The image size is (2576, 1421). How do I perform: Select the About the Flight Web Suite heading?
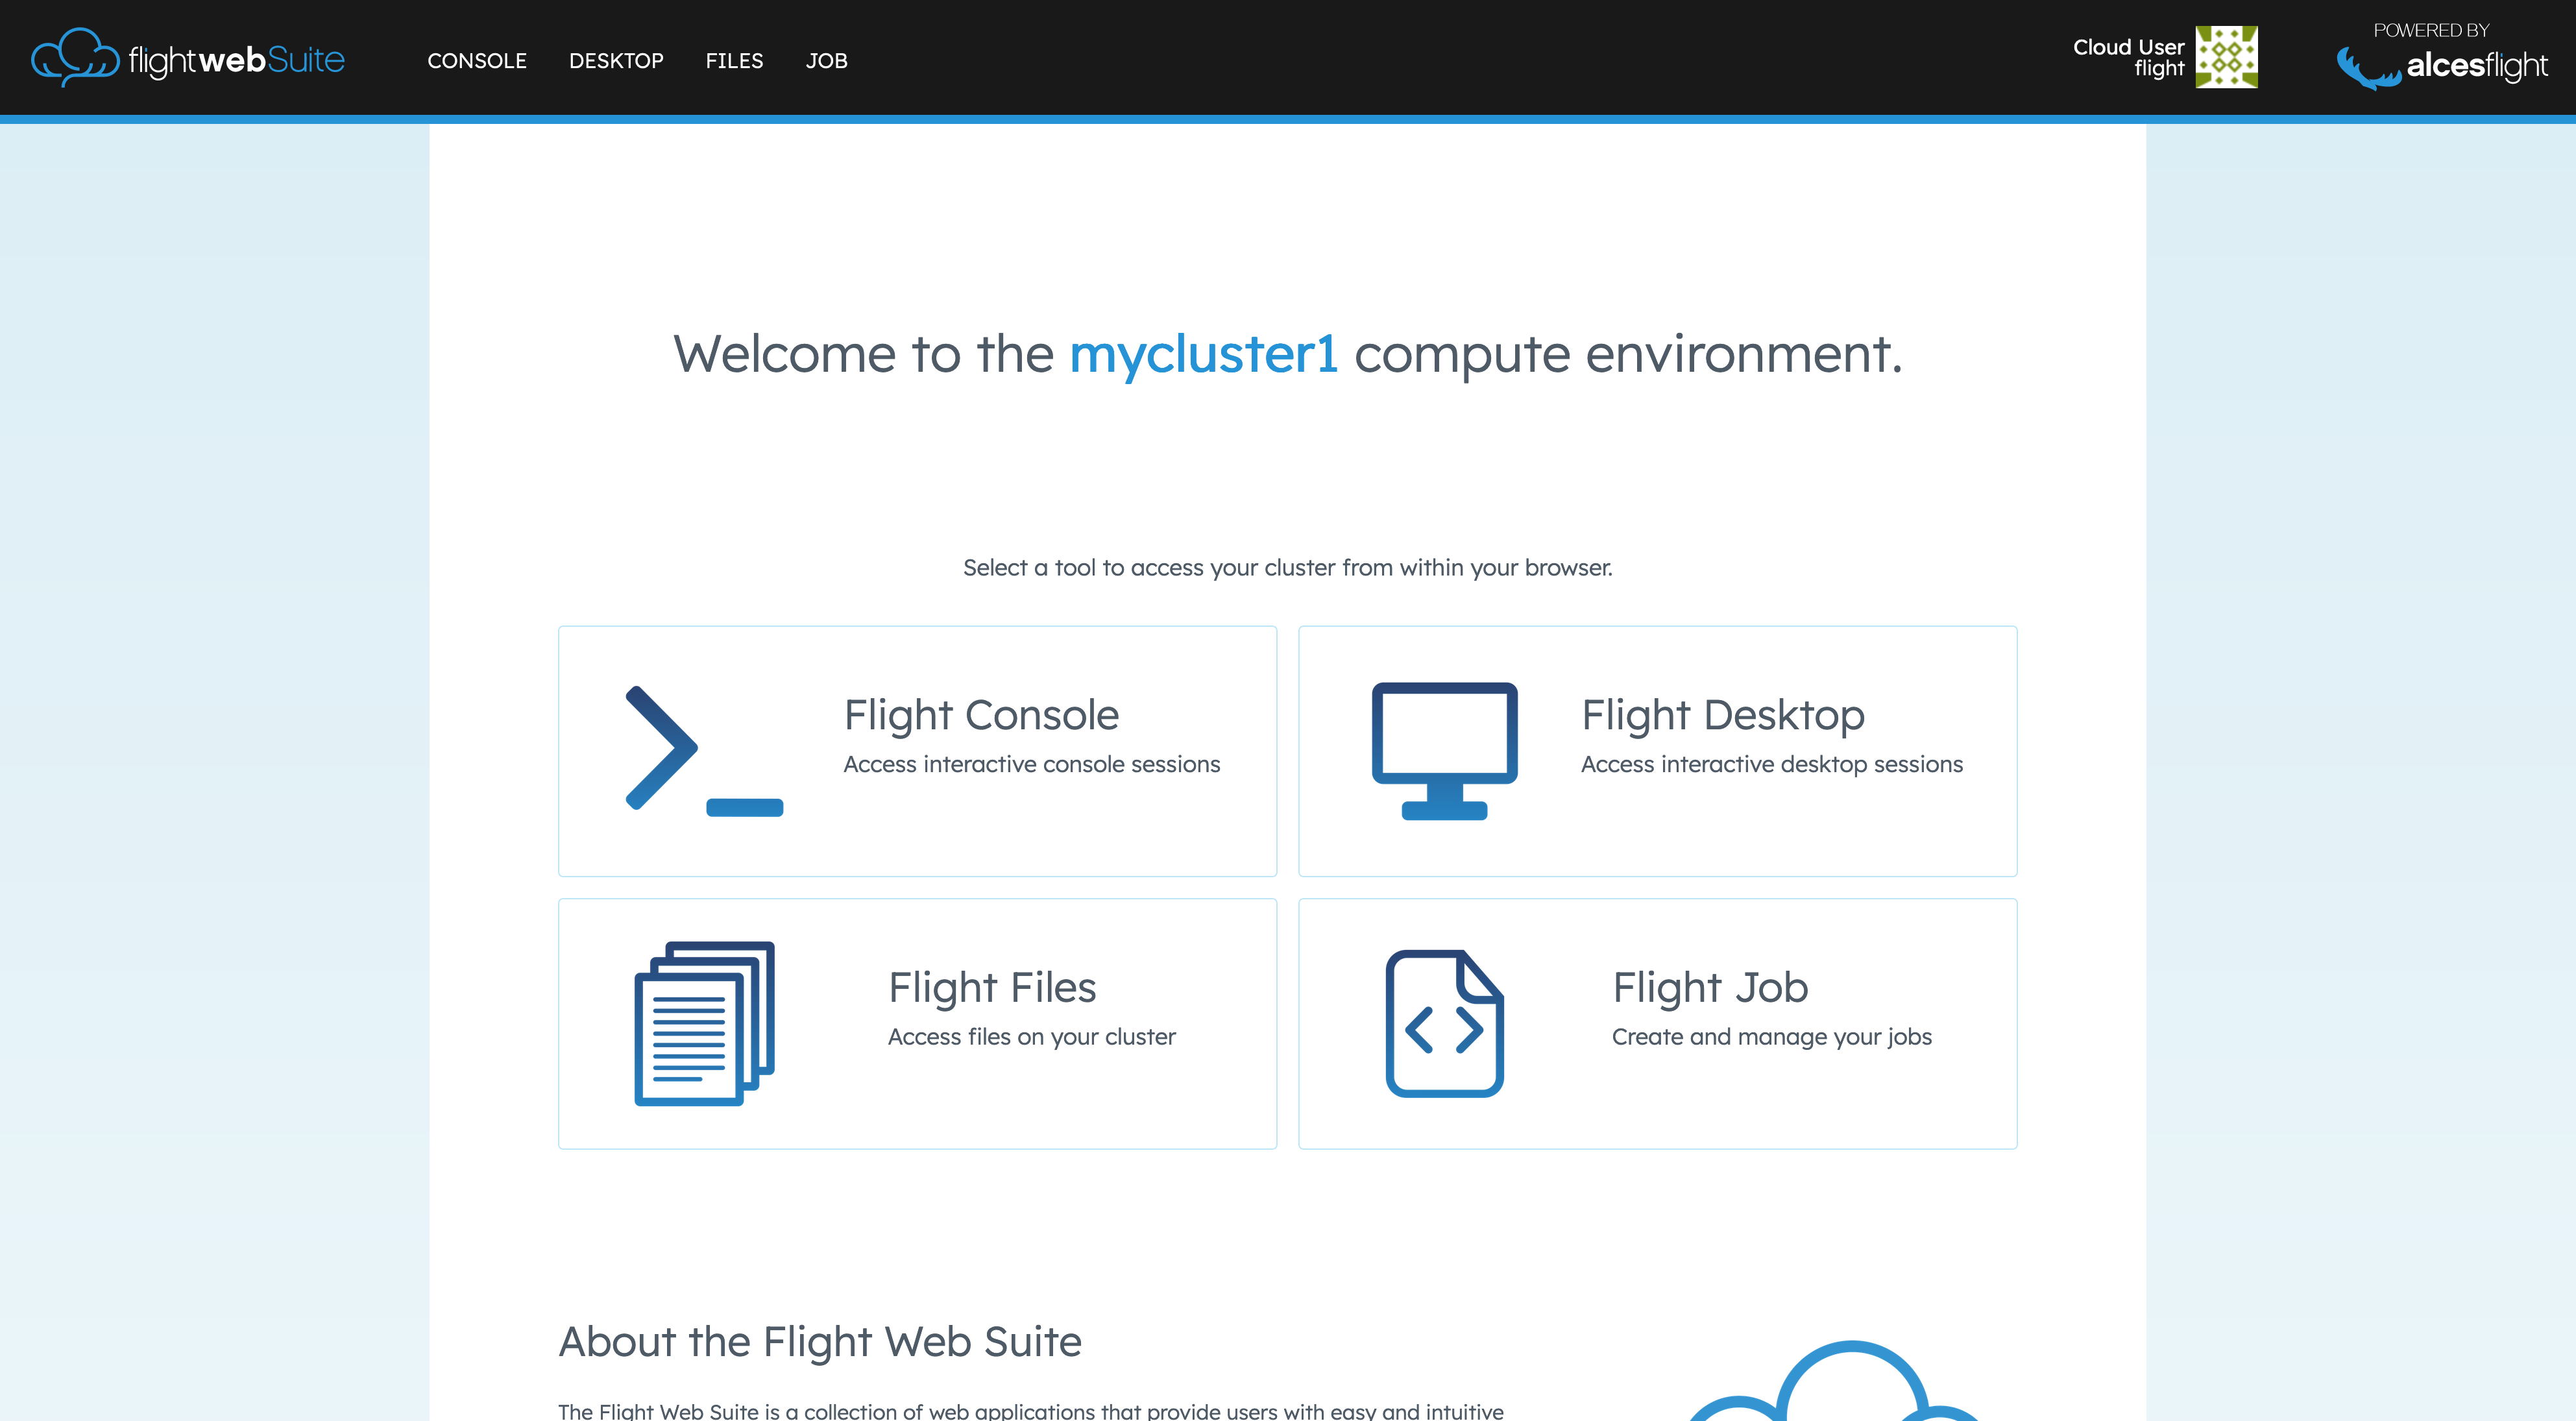click(x=821, y=1342)
